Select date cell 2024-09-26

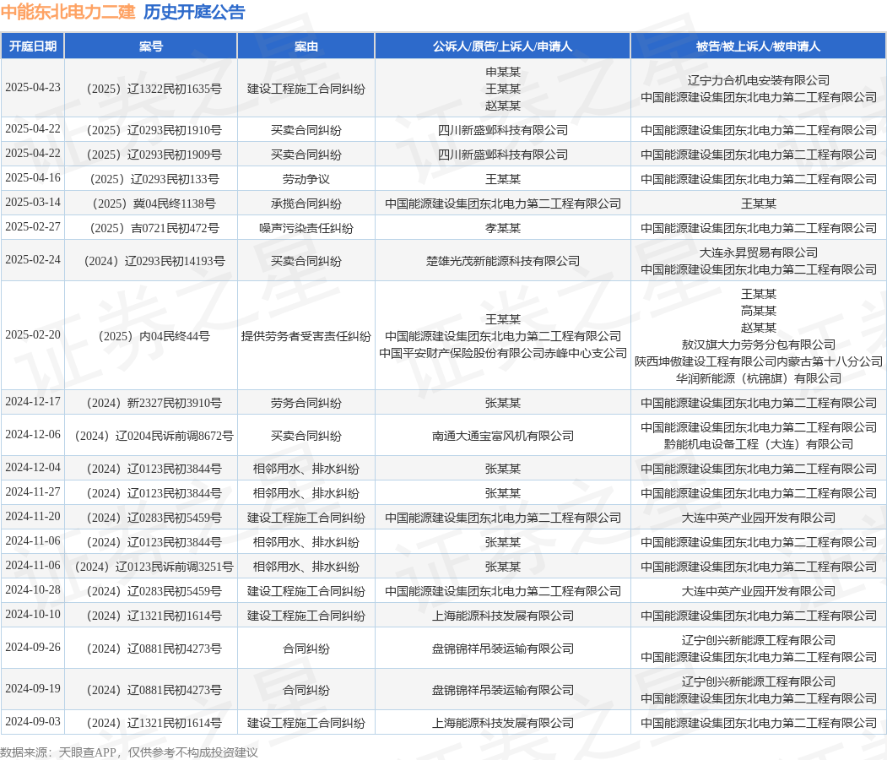point(33,647)
